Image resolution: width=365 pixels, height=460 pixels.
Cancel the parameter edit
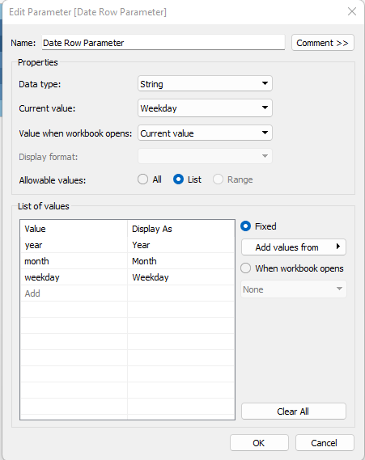click(x=325, y=443)
